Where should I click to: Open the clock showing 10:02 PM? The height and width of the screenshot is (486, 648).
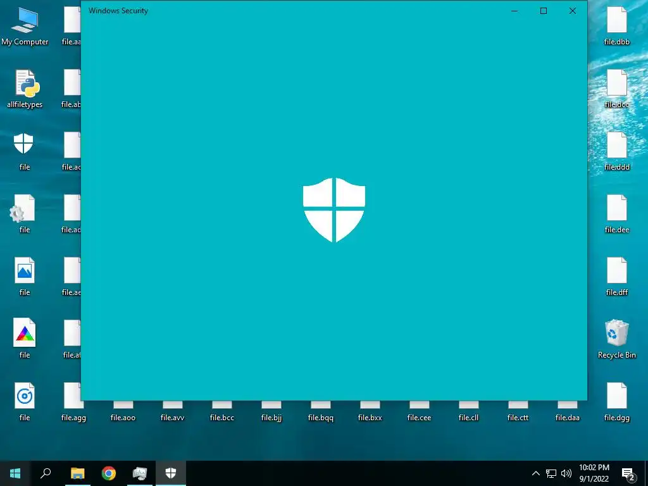coord(594,473)
